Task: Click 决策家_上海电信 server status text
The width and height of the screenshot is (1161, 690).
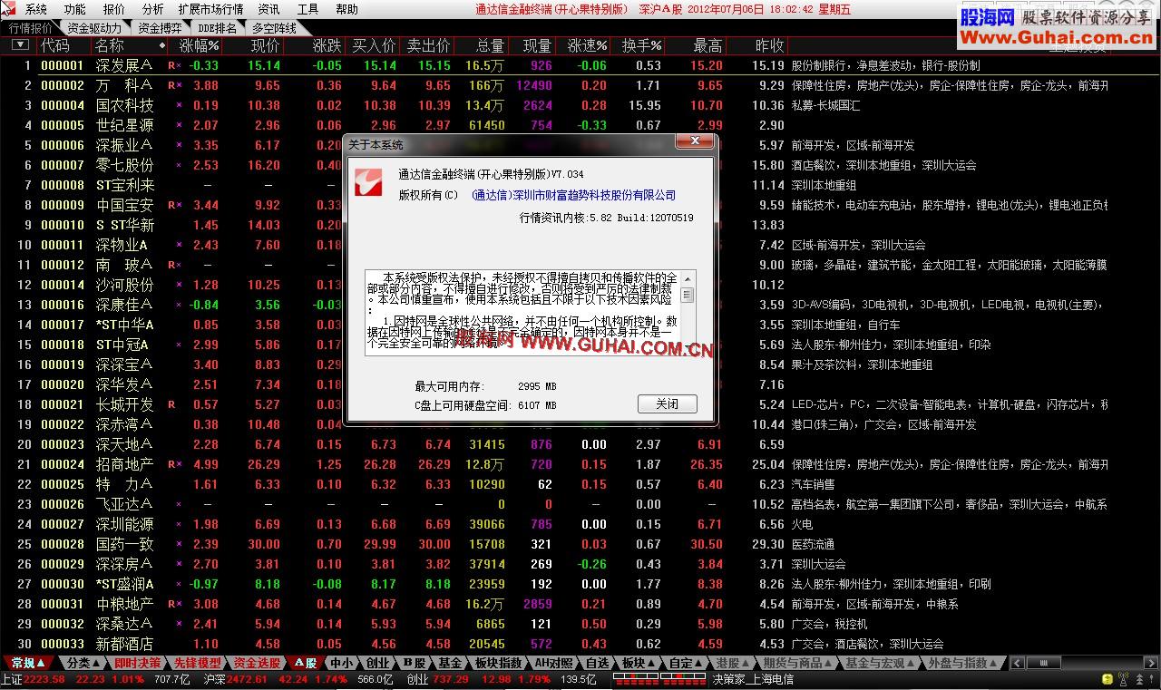Action: coord(753,679)
